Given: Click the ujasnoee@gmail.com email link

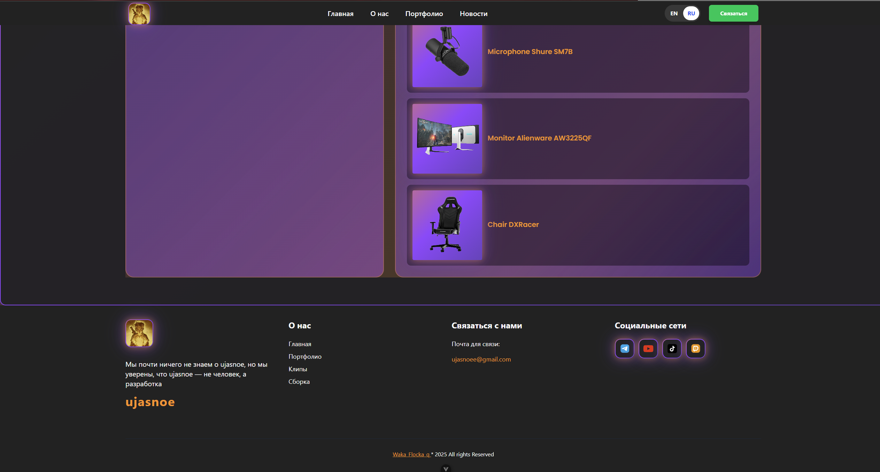Looking at the screenshot, I should click(481, 359).
